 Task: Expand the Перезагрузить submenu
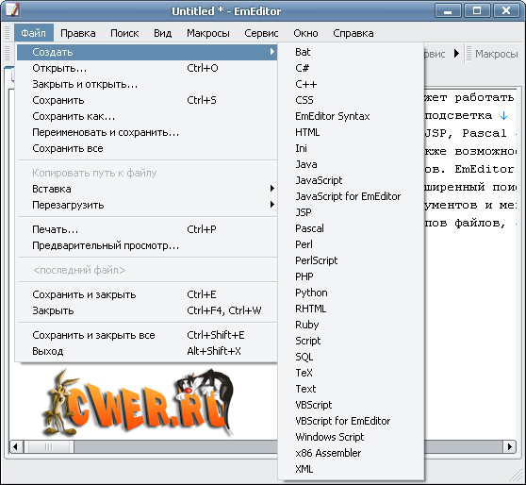coord(147,205)
